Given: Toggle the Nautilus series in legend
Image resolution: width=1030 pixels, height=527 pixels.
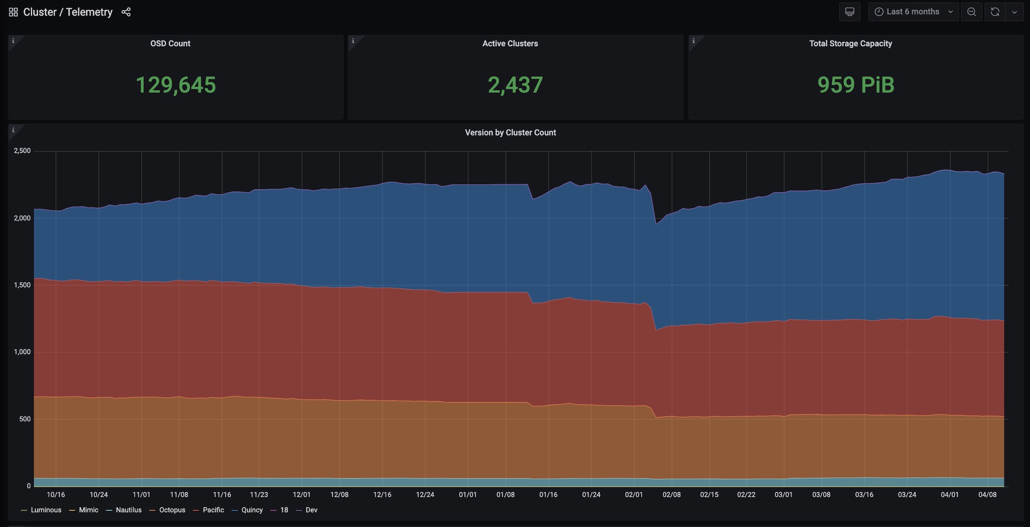Looking at the screenshot, I should tap(128, 510).
